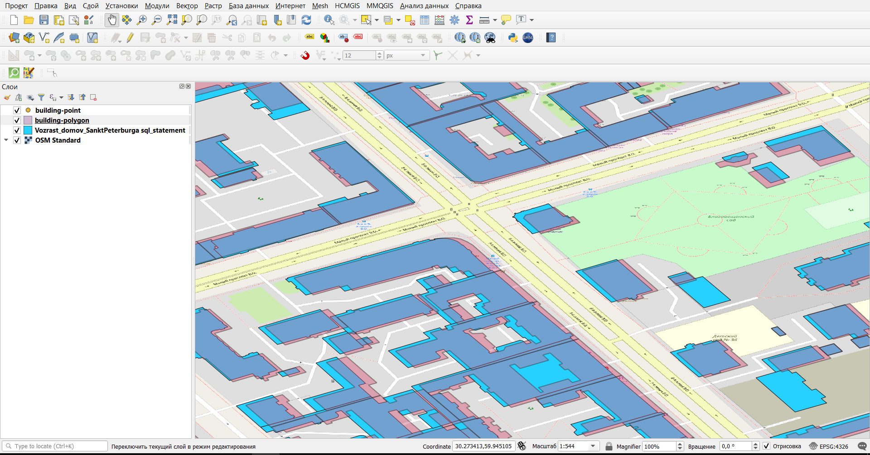This screenshot has height=455, width=870.
Task: Expand the OSM Standard layer tree
Action: pos(6,140)
